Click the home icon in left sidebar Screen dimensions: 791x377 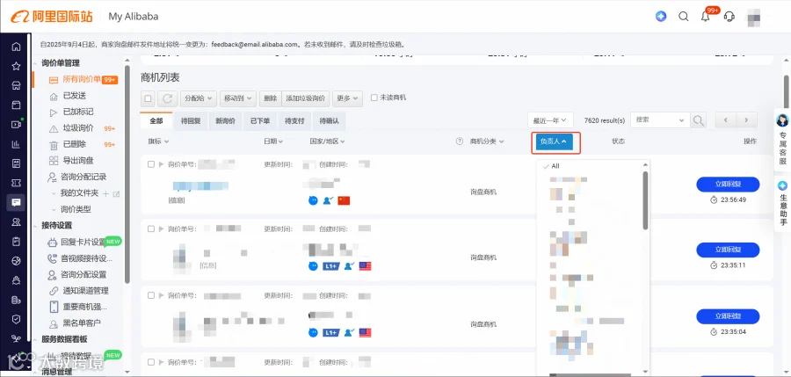[16, 47]
